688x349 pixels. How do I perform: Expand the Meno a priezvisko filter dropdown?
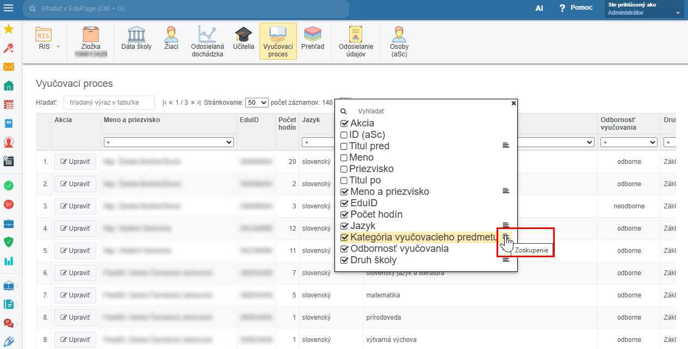169,142
